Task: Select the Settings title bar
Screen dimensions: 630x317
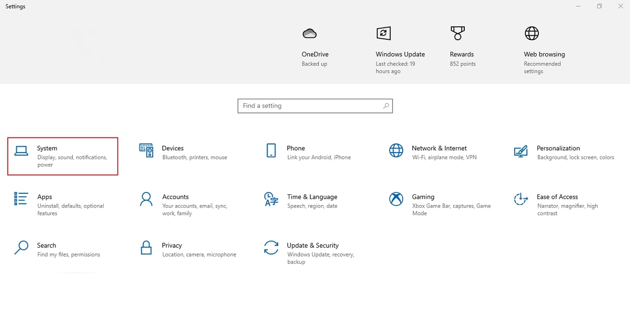Action: point(15,6)
